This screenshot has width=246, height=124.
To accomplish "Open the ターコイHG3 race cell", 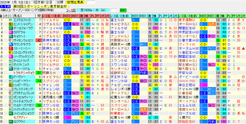I will (52, 28).
